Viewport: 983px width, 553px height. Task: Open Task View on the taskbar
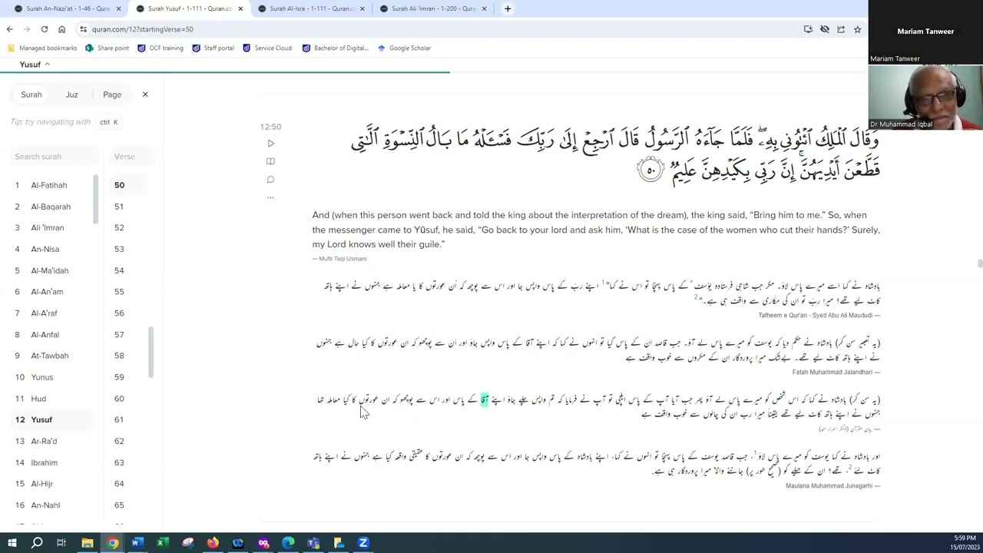pyautogui.click(x=61, y=543)
